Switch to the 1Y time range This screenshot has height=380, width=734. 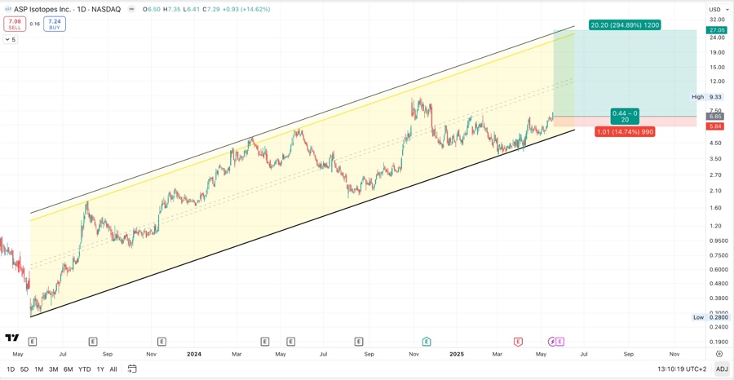click(100, 369)
